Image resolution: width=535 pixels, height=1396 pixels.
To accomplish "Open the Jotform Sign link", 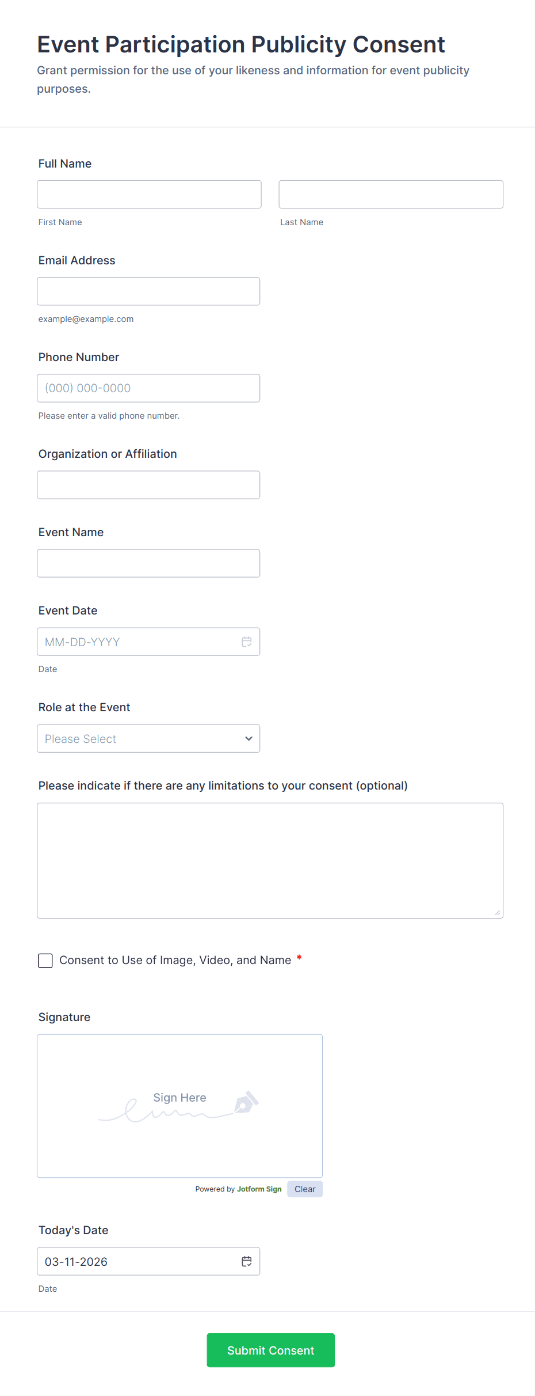I will coord(259,1189).
